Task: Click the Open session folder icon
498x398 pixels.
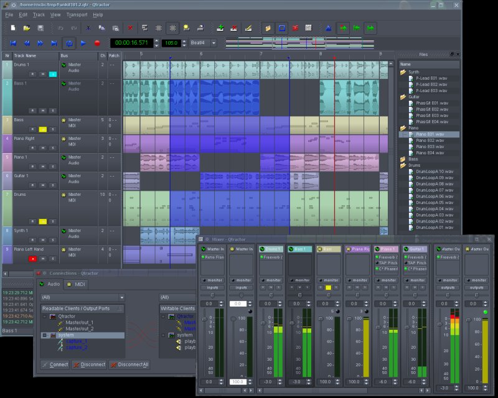Action: pyautogui.click(x=27, y=28)
